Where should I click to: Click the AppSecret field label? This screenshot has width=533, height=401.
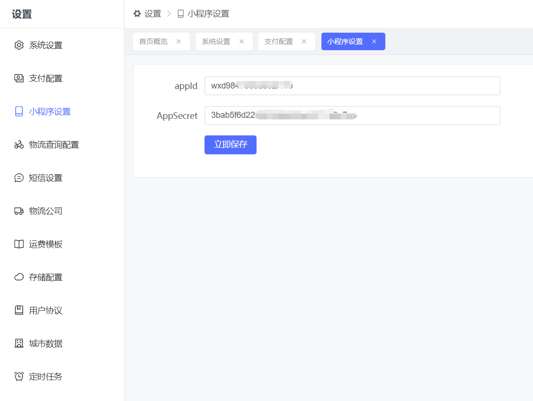coord(177,116)
